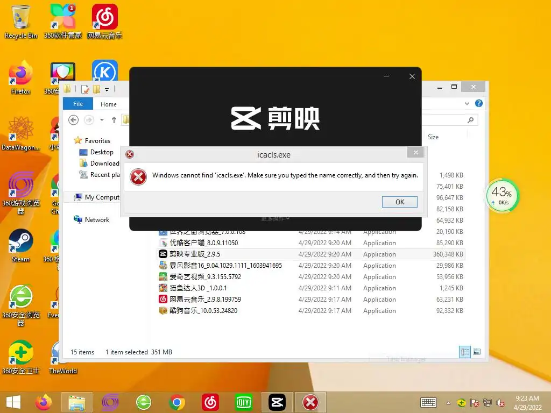Open the clock showing 9:23 AM
This screenshot has height=413, width=551.
pyautogui.click(x=527, y=402)
